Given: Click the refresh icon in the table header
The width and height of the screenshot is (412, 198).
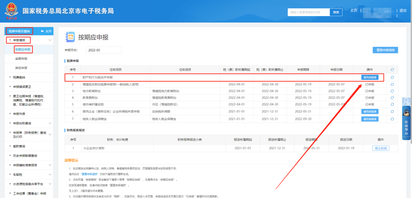Looking at the screenshot, I should 392,69.
